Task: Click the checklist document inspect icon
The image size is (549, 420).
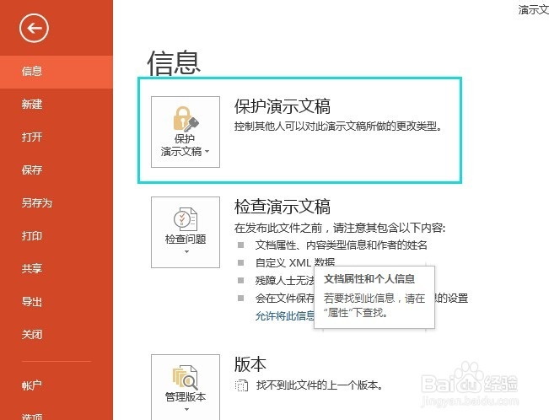Action: 186,218
